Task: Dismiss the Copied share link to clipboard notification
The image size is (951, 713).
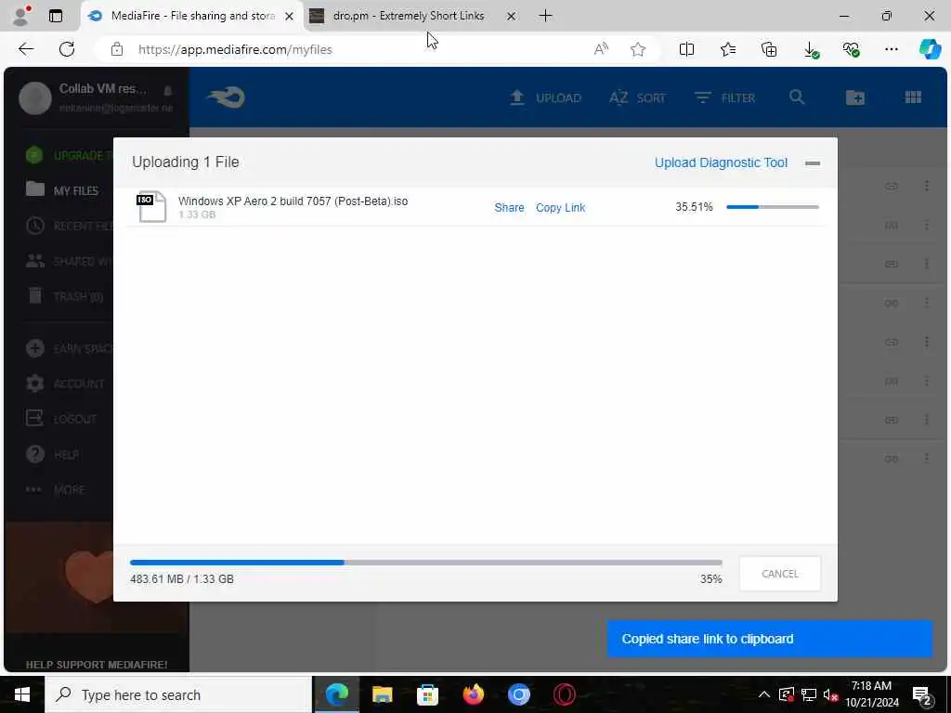Action: pyautogui.click(x=770, y=639)
